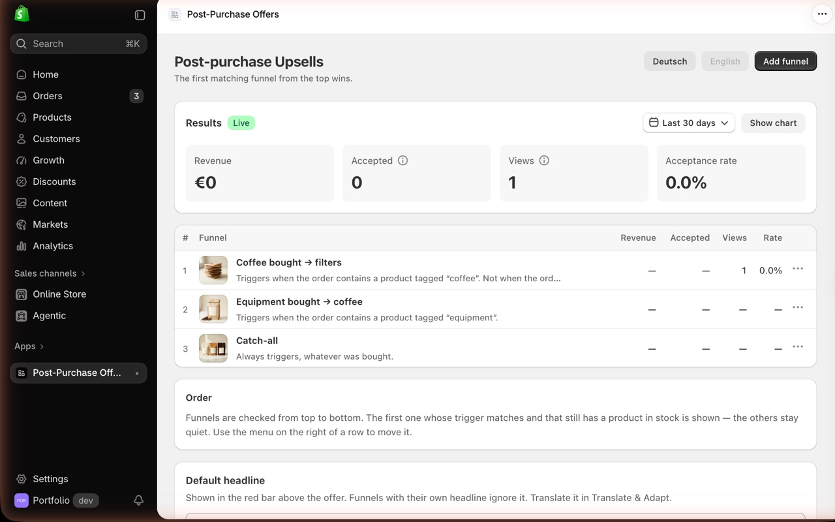Click the Customers person icon
This screenshot has width=835, height=522.
(x=22, y=139)
